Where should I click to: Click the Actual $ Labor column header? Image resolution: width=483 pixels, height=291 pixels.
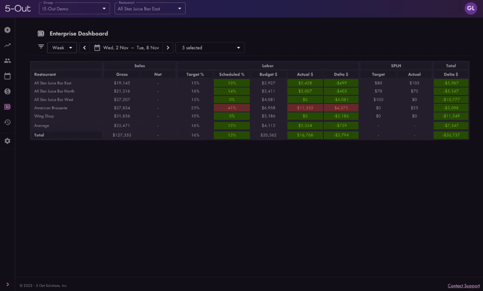coord(305,74)
